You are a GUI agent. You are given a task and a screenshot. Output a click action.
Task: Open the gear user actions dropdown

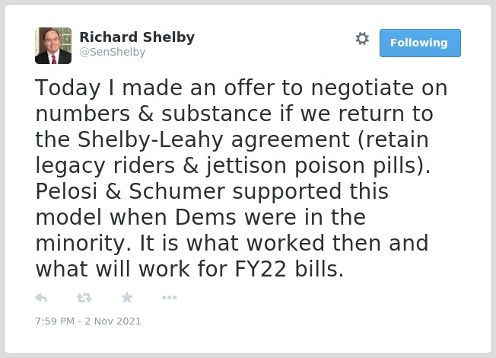(x=362, y=39)
